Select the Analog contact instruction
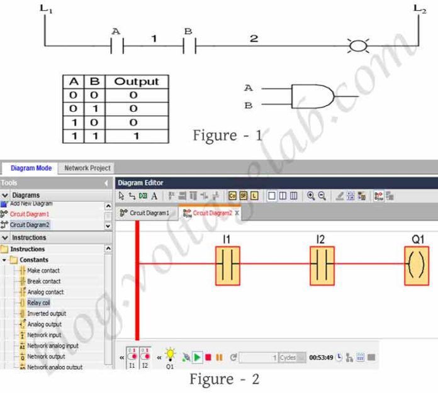Screen dimensions: 438x393 tap(45, 292)
